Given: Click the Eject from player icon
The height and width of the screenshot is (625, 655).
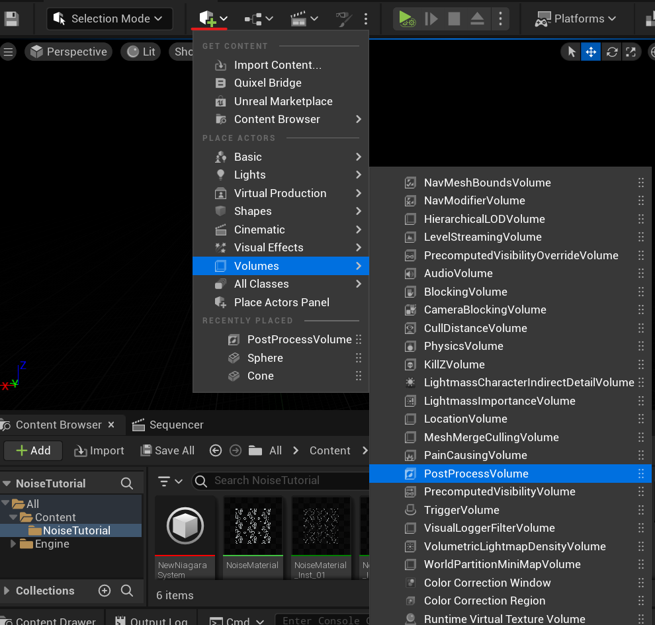Looking at the screenshot, I should [478, 19].
